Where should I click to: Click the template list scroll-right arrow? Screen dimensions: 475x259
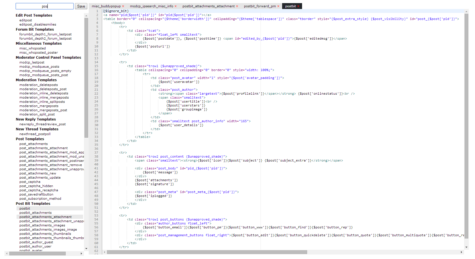click(x=81, y=253)
